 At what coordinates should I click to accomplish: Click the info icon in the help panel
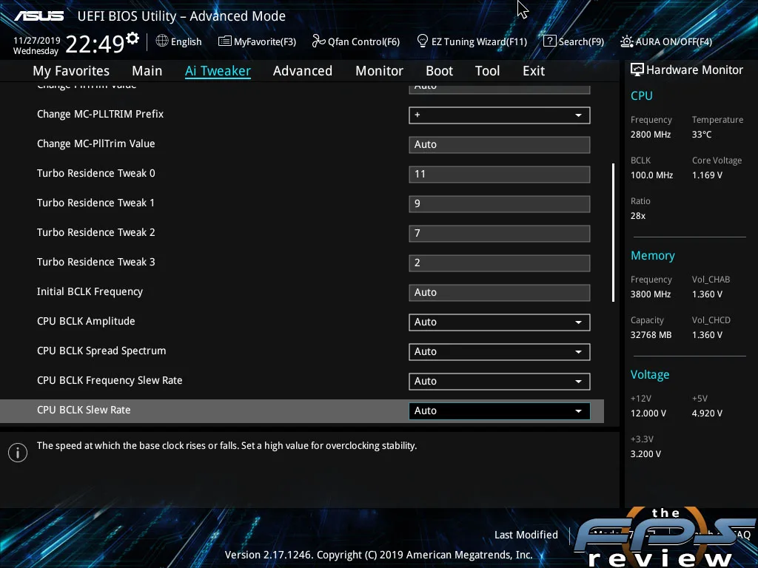pos(18,452)
